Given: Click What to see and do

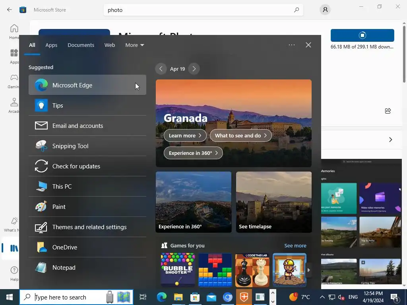Looking at the screenshot, I should pos(240,135).
